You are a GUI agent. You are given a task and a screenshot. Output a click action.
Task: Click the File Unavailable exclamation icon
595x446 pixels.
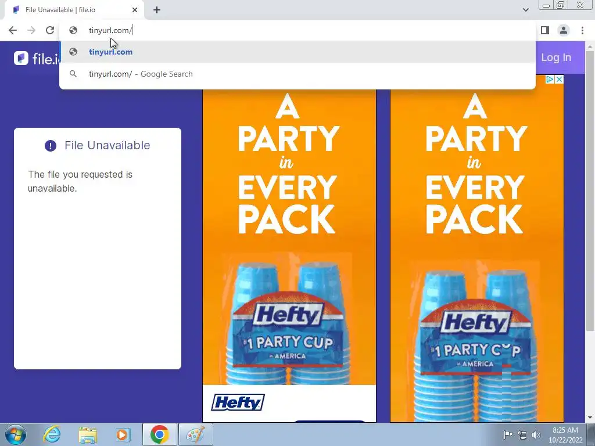coord(51,146)
